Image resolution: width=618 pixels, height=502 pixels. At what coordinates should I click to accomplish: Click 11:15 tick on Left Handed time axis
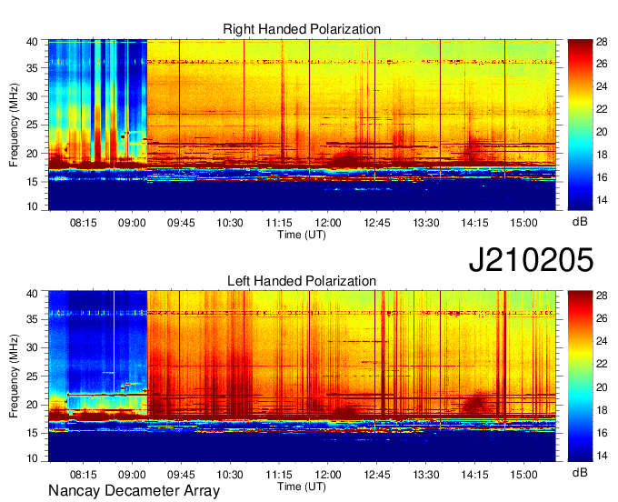(279, 475)
